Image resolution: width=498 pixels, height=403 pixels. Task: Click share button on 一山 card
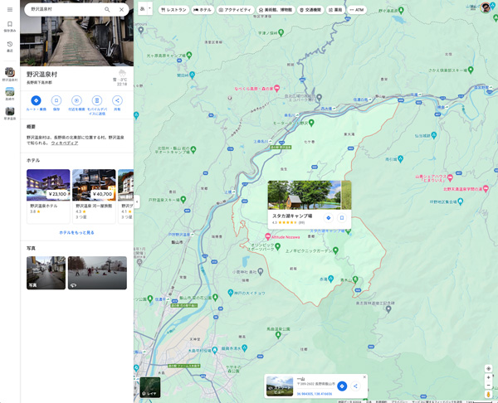tap(355, 386)
